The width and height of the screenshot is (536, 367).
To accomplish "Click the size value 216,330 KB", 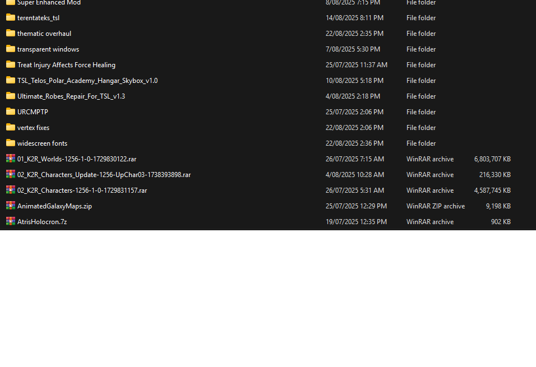I will 495,175.
